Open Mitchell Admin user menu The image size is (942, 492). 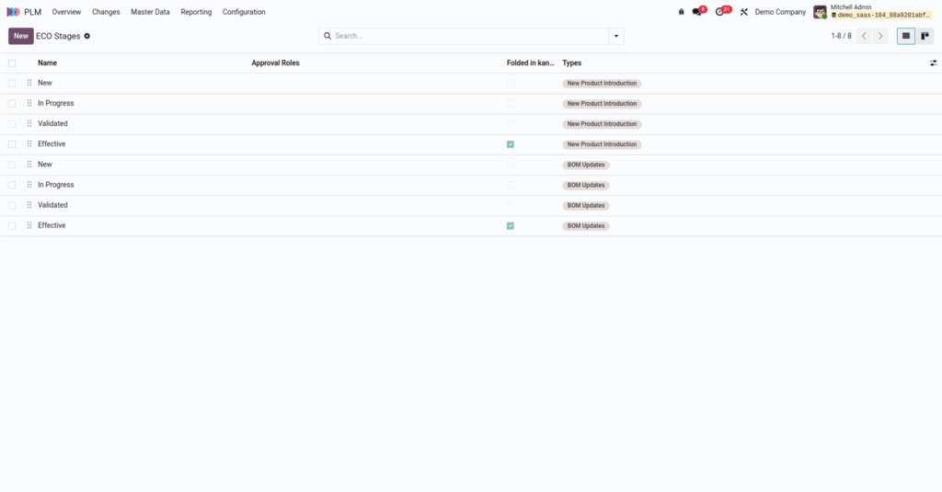pyautogui.click(x=873, y=12)
